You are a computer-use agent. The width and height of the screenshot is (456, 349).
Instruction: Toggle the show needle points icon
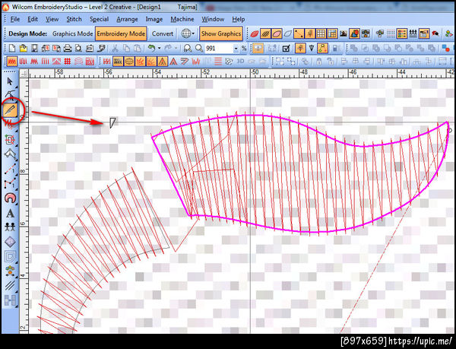coord(310,33)
